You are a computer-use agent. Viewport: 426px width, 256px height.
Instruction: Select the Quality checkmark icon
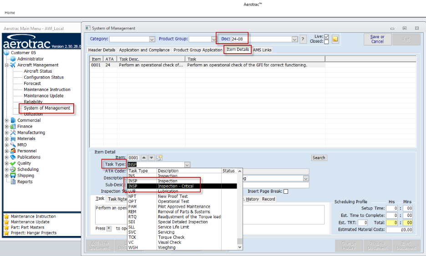tap(13, 163)
